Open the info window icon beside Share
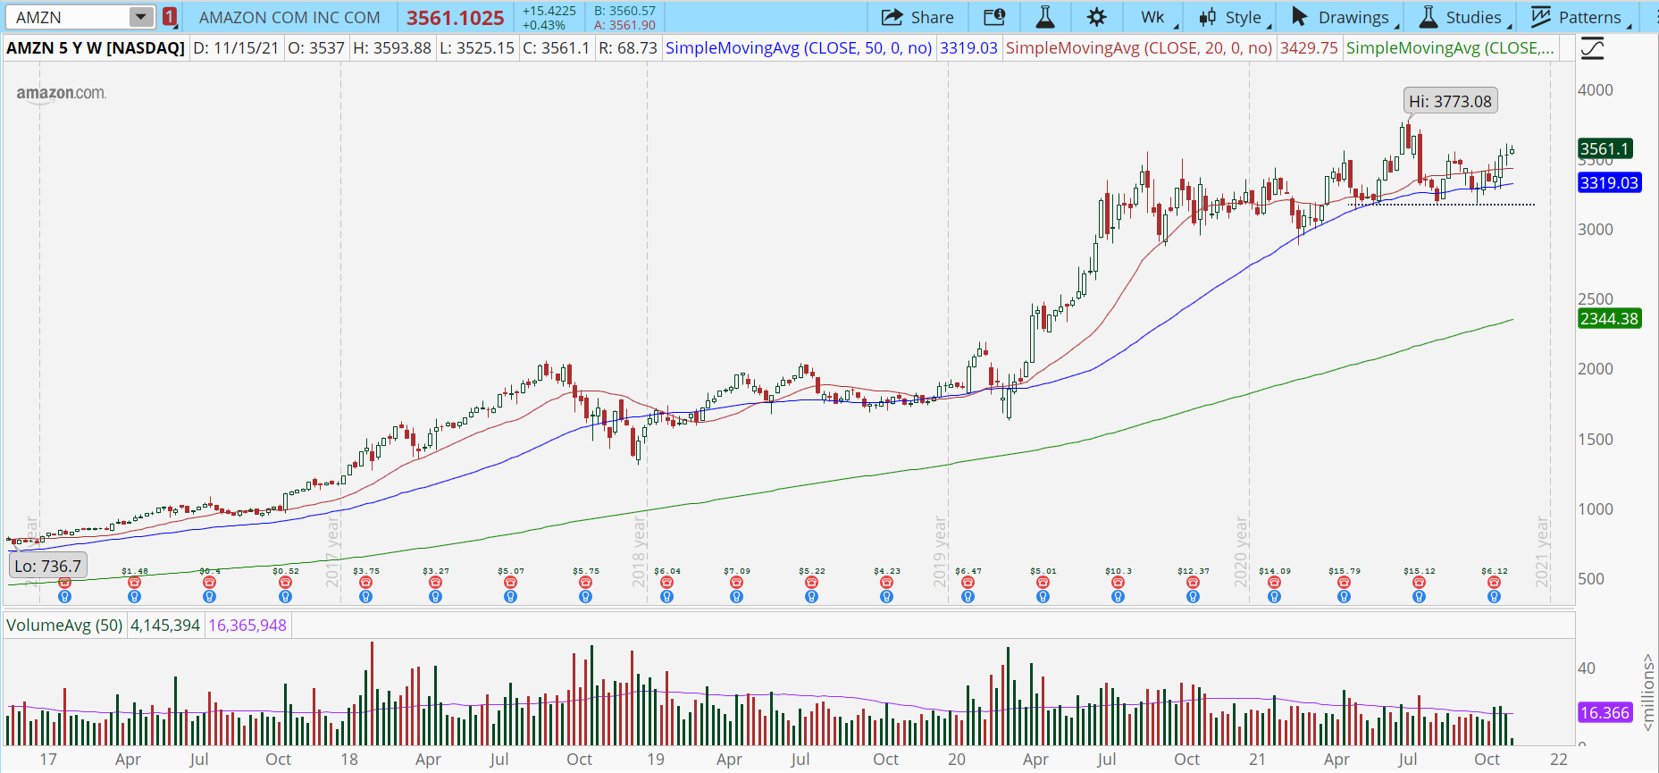The width and height of the screenshot is (1659, 773). click(994, 17)
